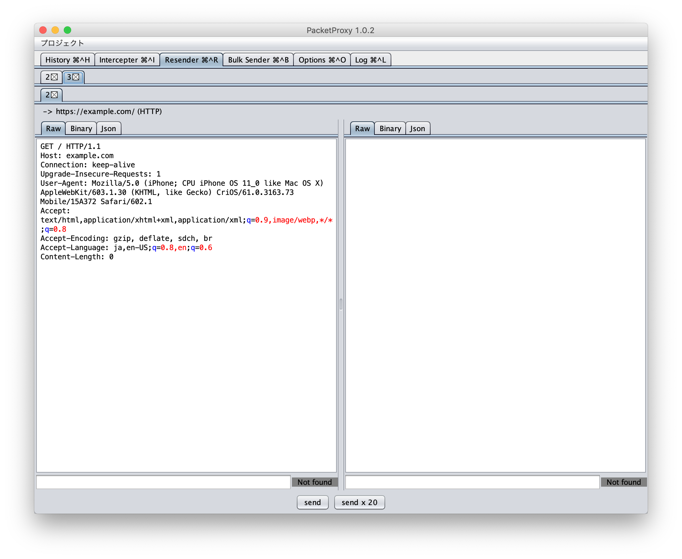Click the '-> https://example.com/ (HTTP)' label
Viewport: 682px width, 559px height.
pyautogui.click(x=102, y=112)
